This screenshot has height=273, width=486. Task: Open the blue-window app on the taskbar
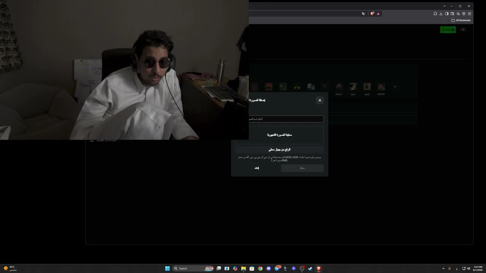(227, 268)
